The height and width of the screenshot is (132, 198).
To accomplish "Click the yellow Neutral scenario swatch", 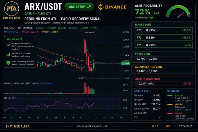I will coord(170,104).
